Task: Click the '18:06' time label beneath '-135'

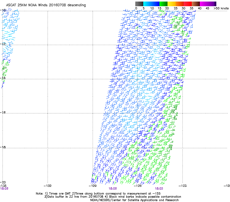Action: [x=4, y=189]
